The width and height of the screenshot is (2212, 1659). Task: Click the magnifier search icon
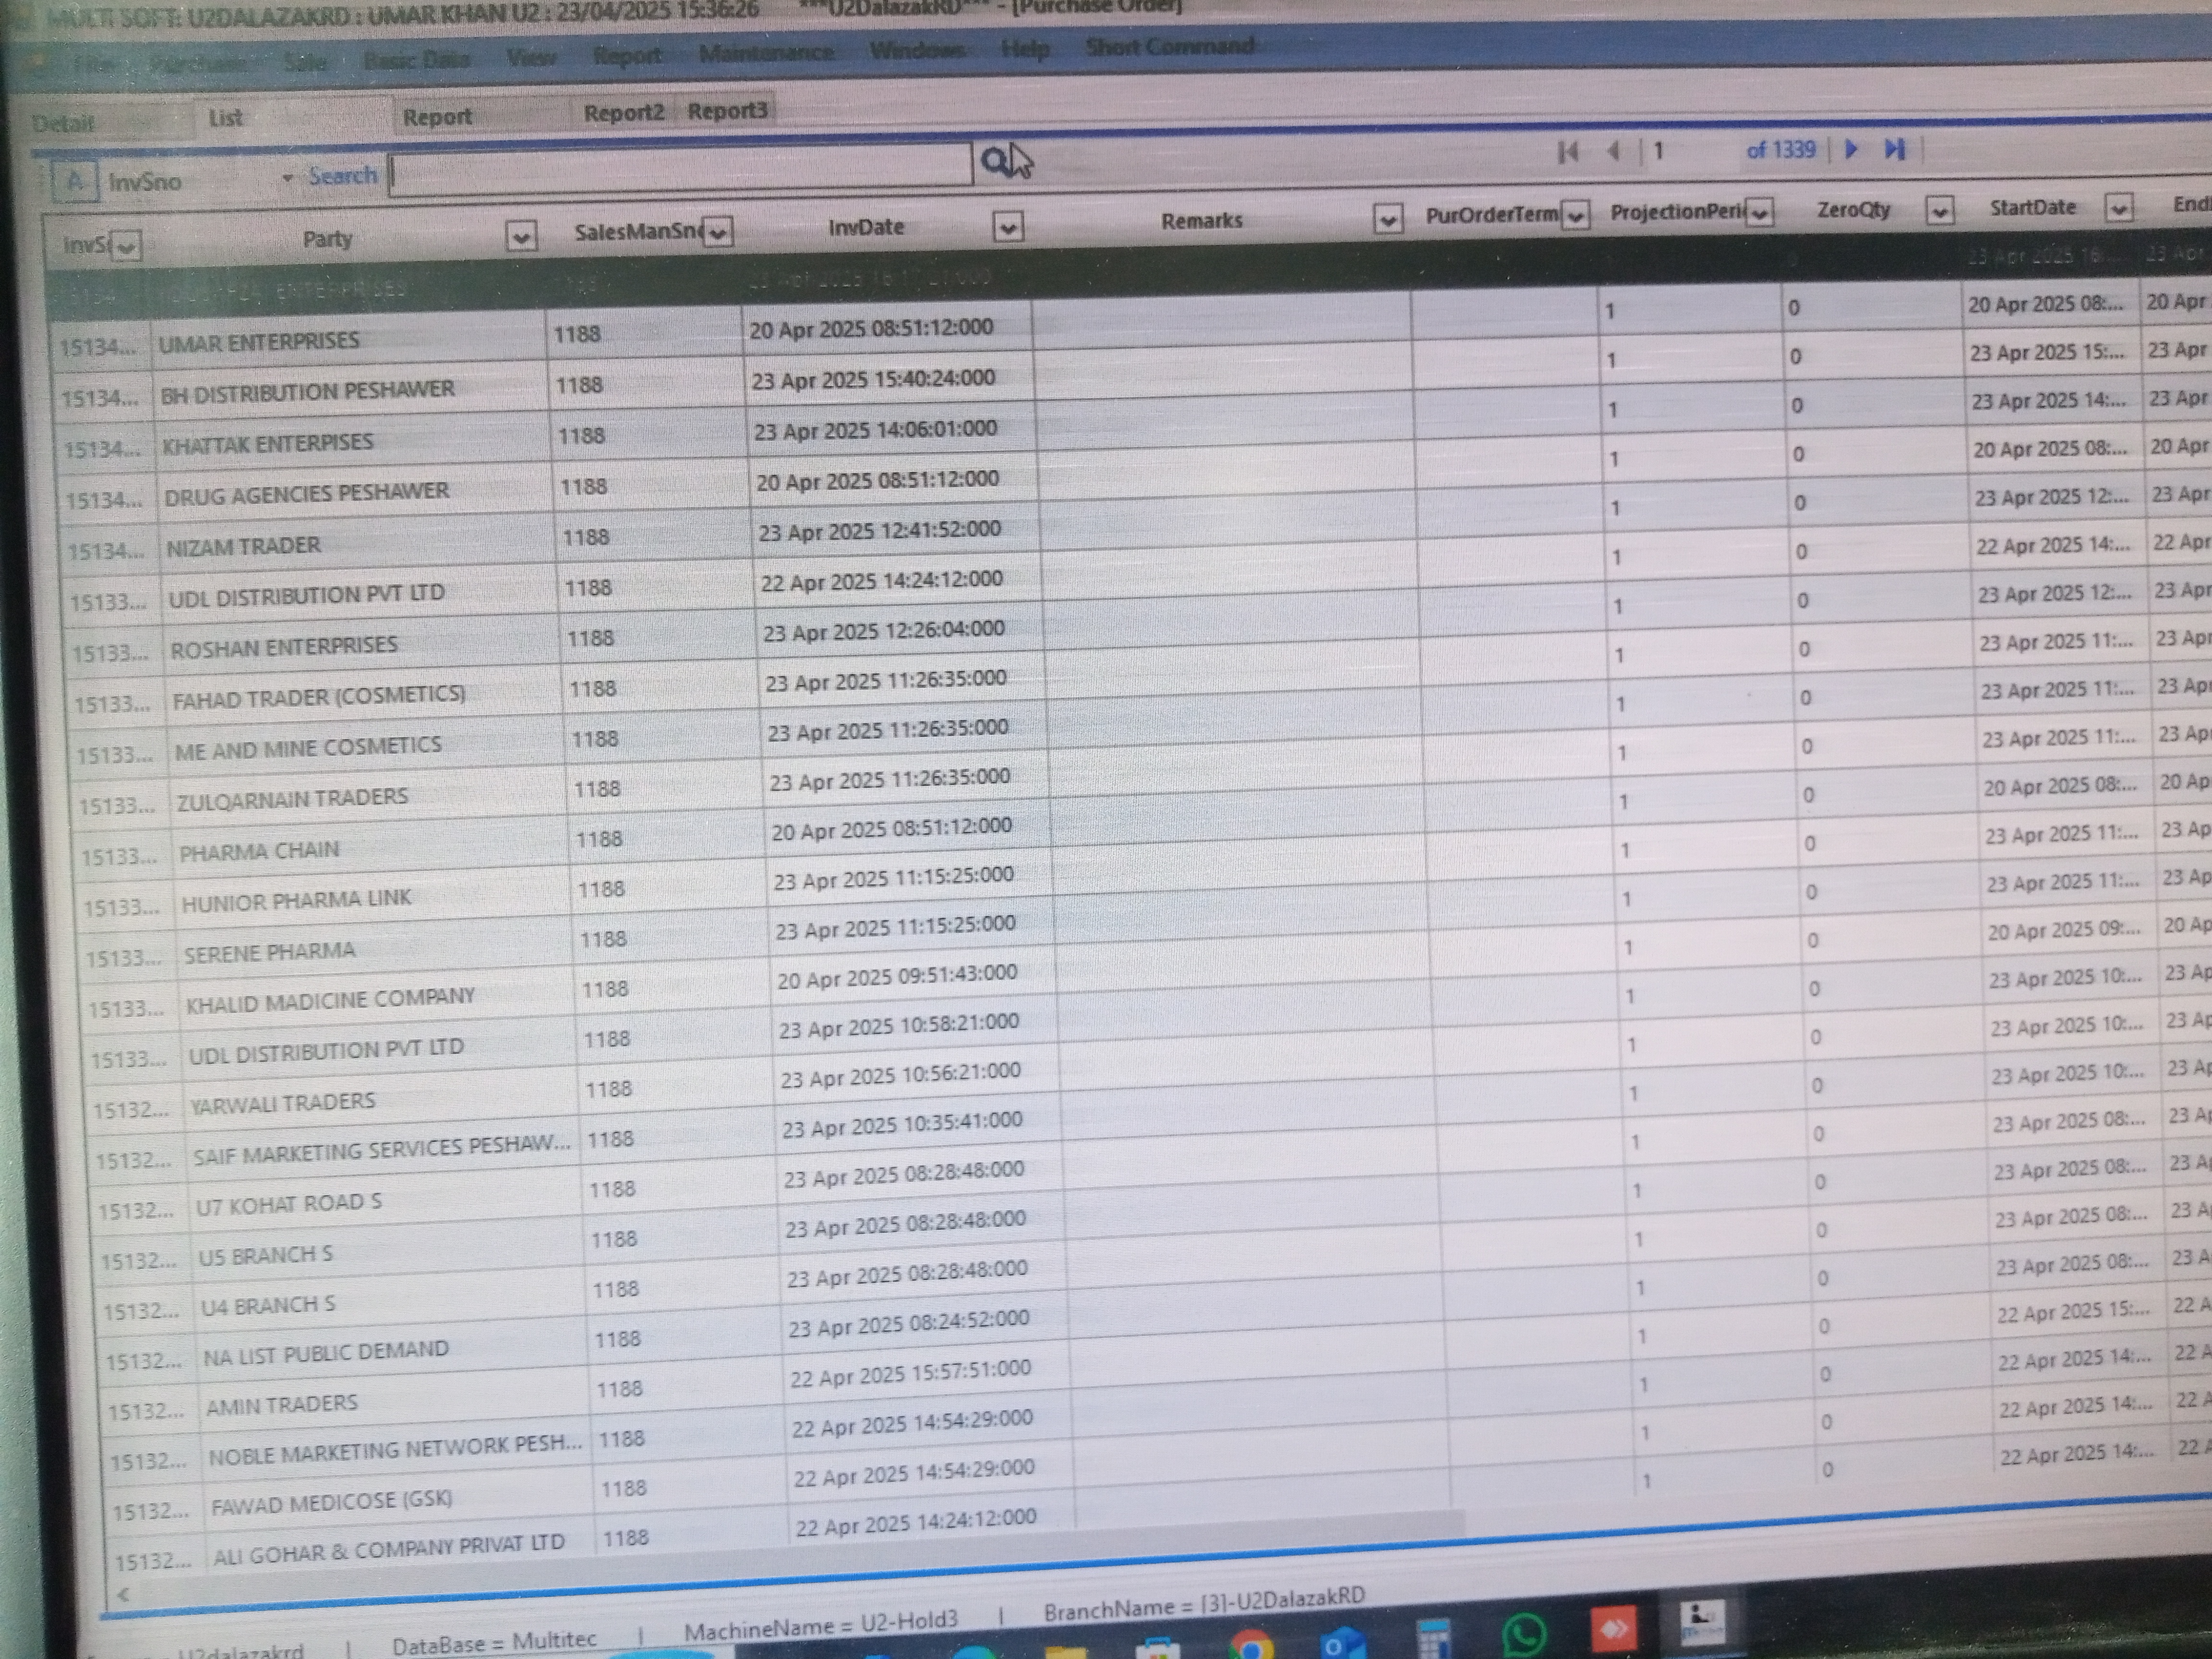click(995, 161)
